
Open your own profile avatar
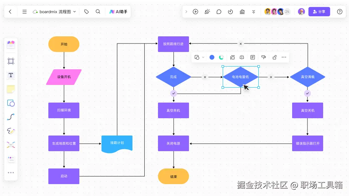pyautogui.click(x=301, y=12)
